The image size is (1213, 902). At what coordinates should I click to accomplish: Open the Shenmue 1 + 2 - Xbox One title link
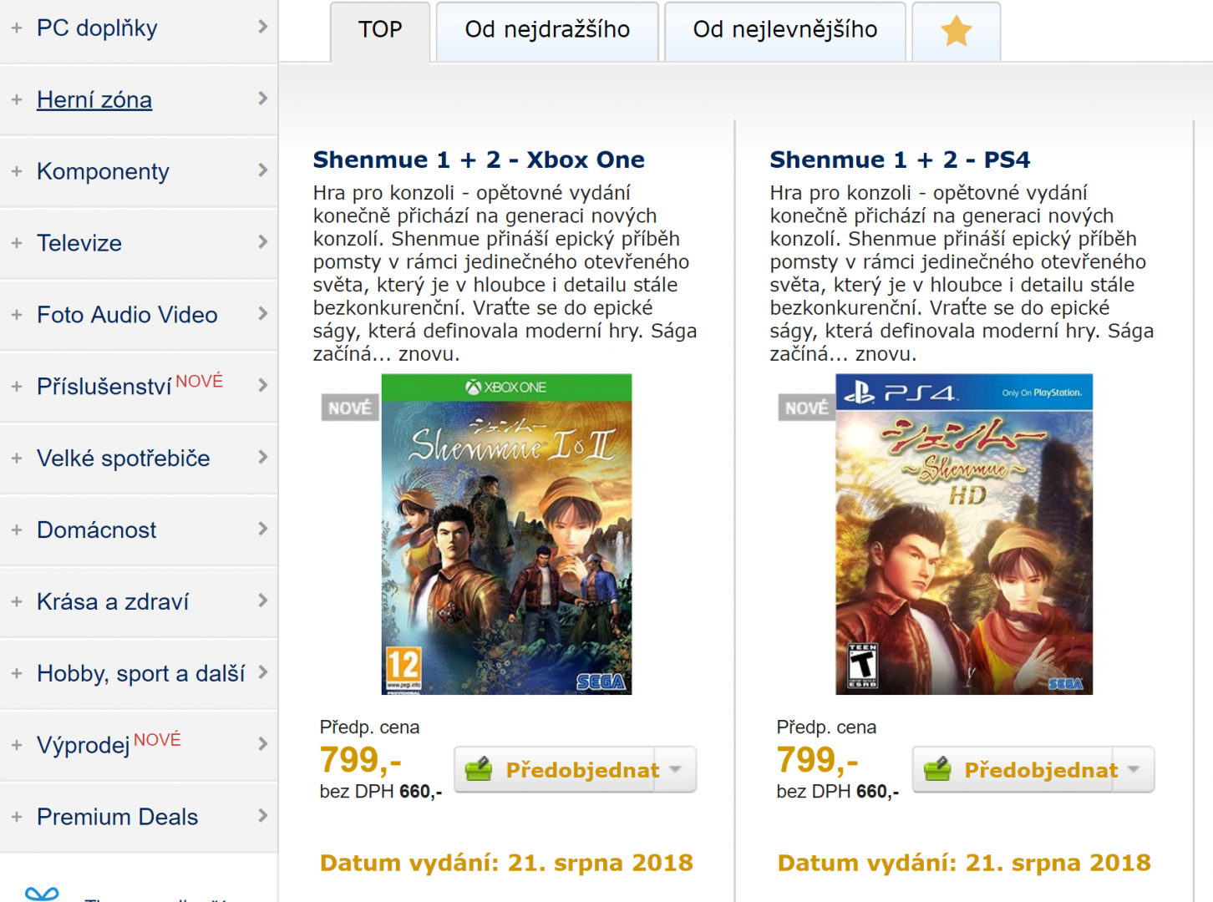[479, 160]
